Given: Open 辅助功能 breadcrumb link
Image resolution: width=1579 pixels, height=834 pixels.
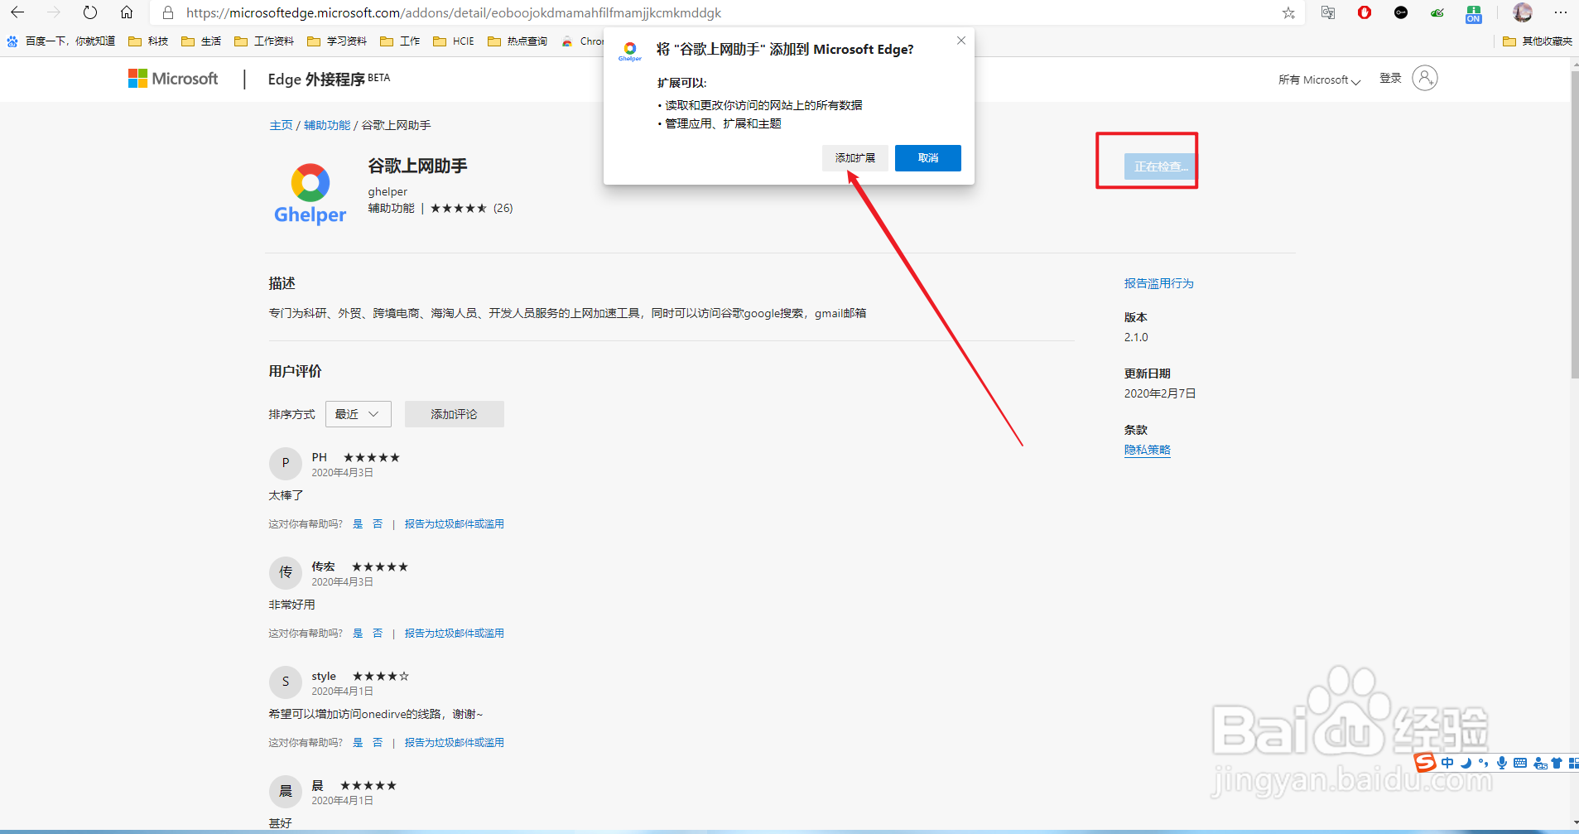Looking at the screenshot, I should [327, 125].
